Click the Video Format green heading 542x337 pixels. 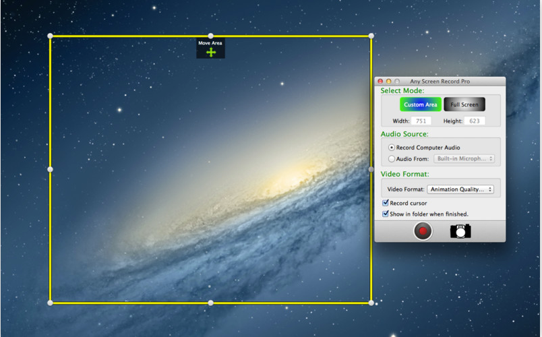[x=404, y=174]
